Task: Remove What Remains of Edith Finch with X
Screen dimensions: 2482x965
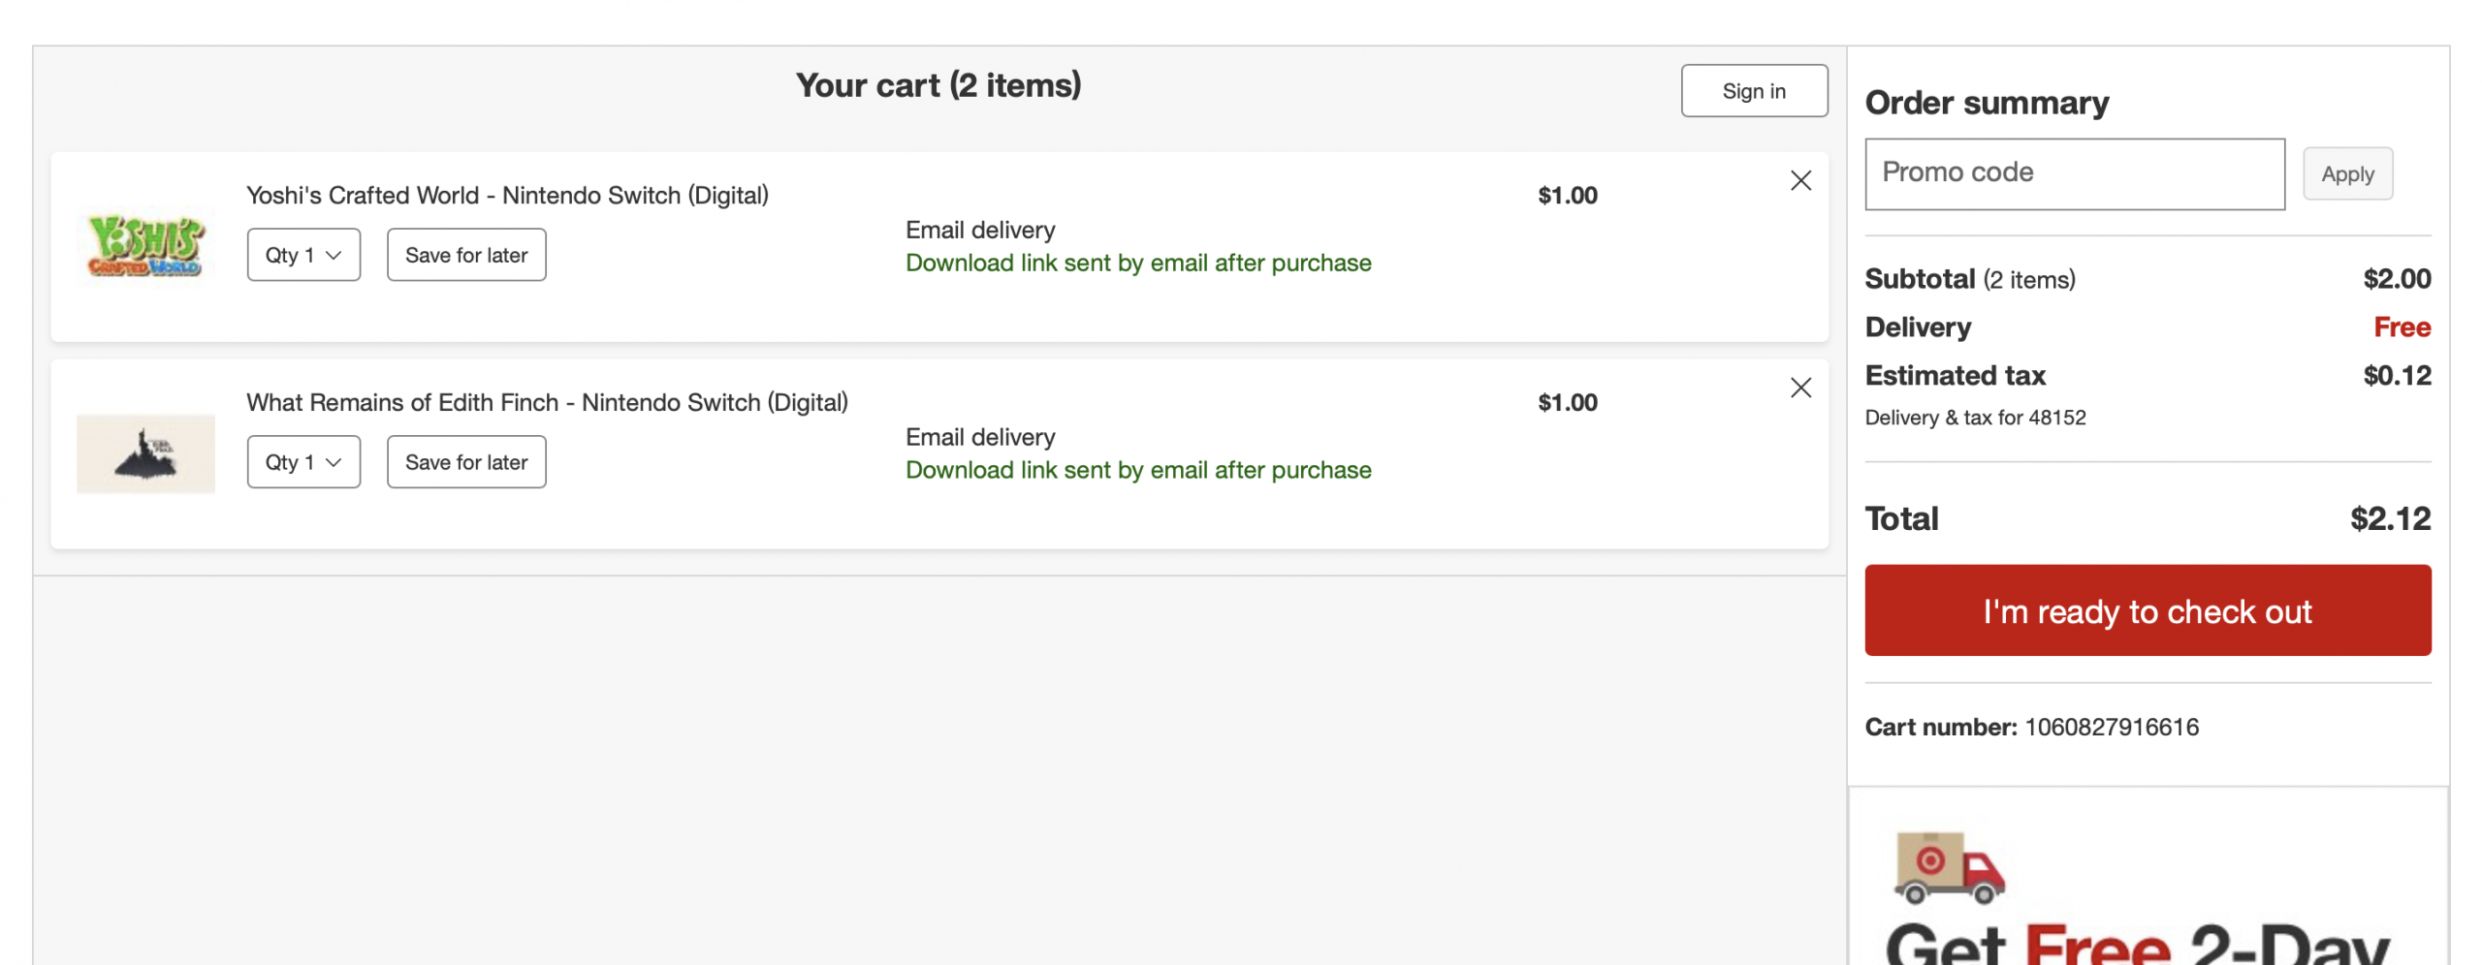Action: coord(1799,388)
